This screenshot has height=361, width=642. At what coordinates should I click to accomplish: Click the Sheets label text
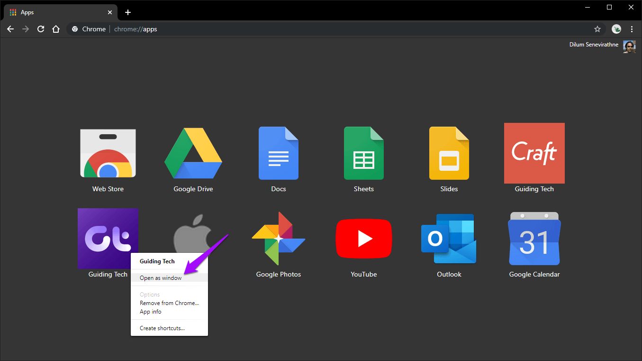364,189
